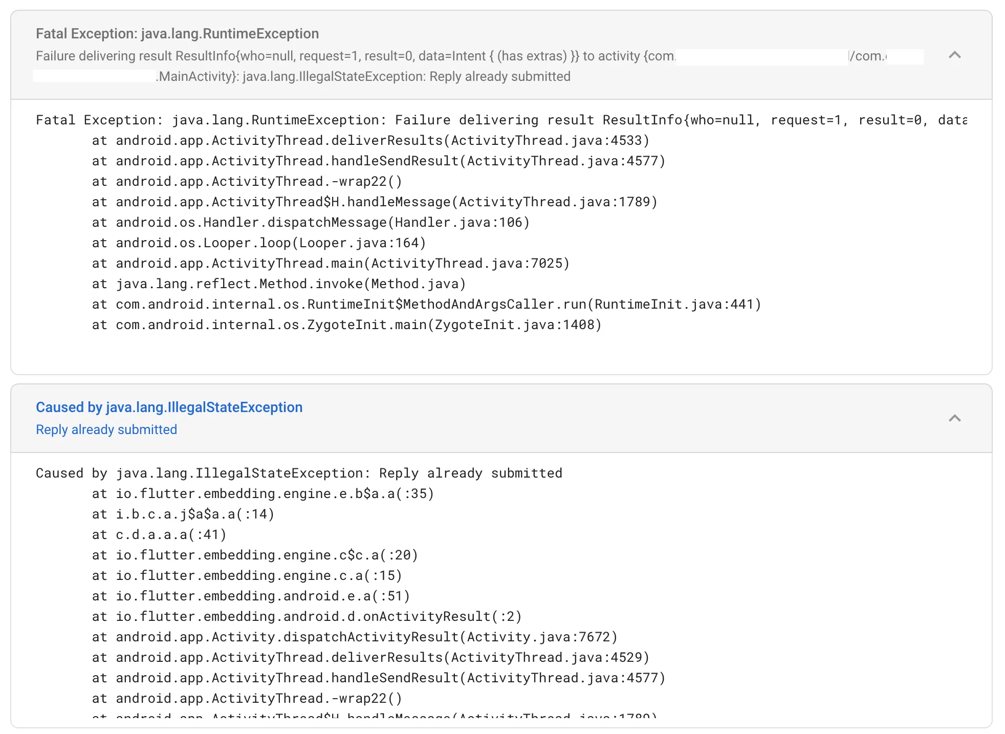Click the Activity.dispatchActivityResult stack frame
This screenshot has width=1005, height=734.
[x=355, y=637]
